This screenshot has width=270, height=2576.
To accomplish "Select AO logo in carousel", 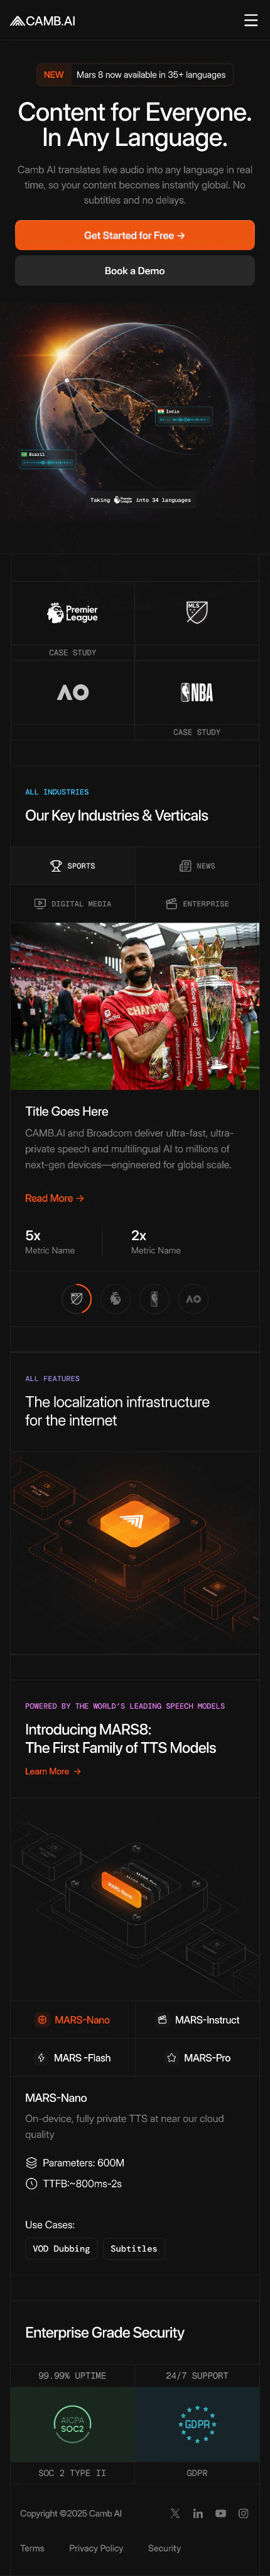I will click(x=193, y=1298).
